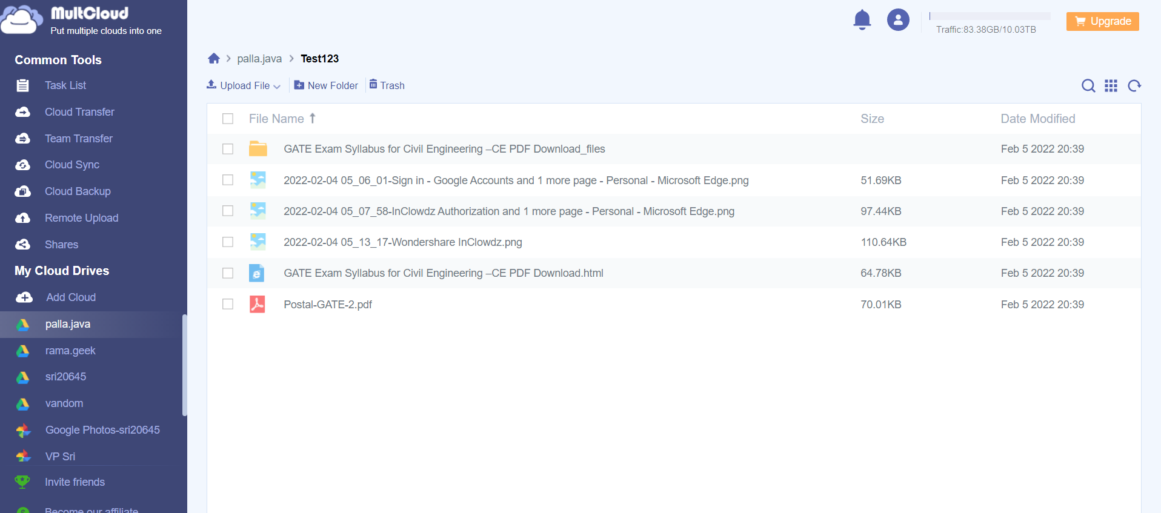
Task: Open Cloud Sync menu item
Action: [72, 165]
